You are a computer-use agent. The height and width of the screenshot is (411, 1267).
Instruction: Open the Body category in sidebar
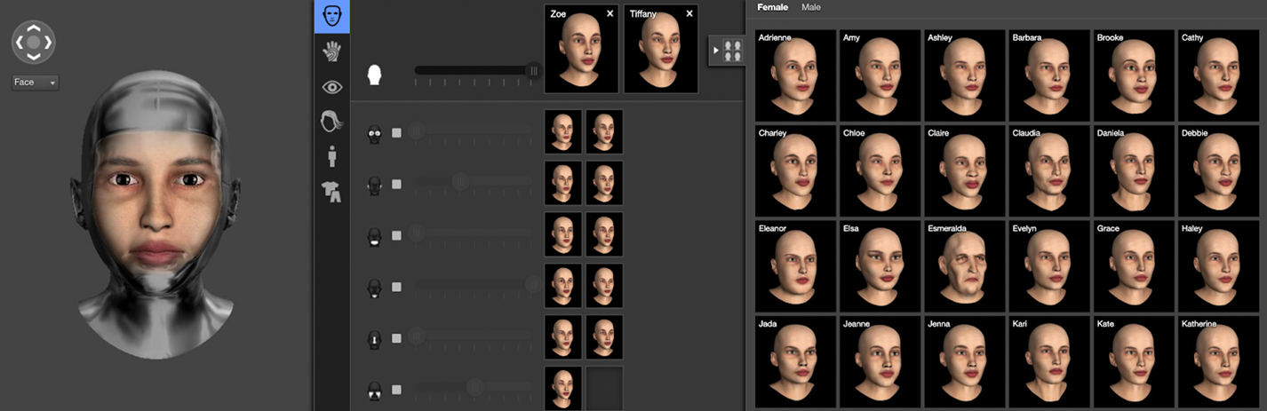(332, 156)
